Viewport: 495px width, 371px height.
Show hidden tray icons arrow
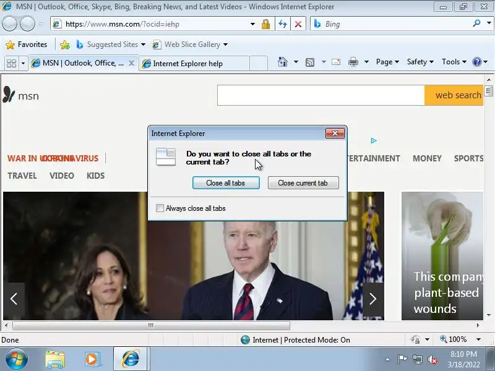pos(388,359)
